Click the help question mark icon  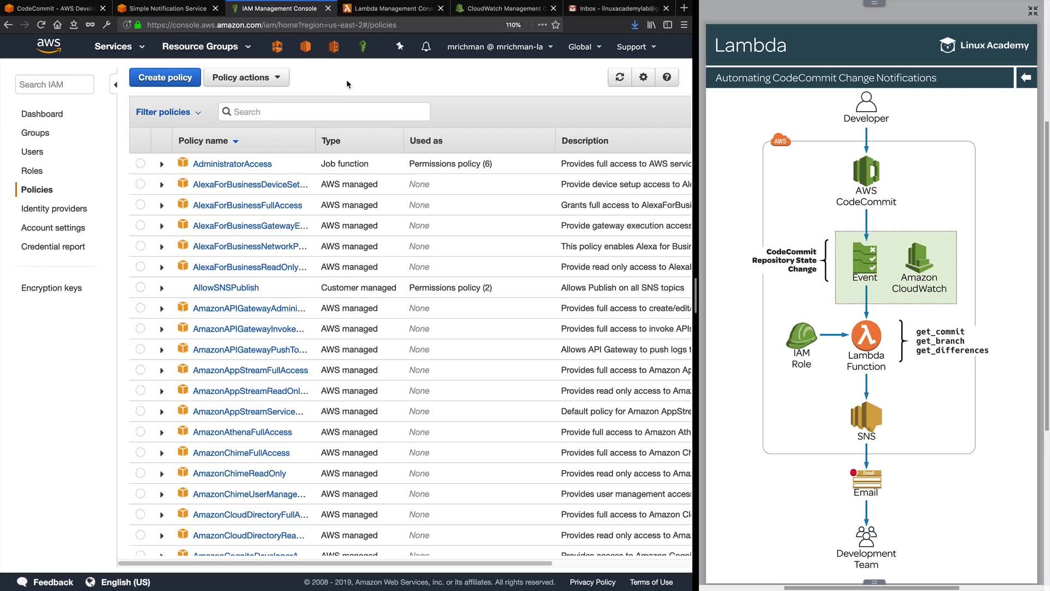(667, 77)
